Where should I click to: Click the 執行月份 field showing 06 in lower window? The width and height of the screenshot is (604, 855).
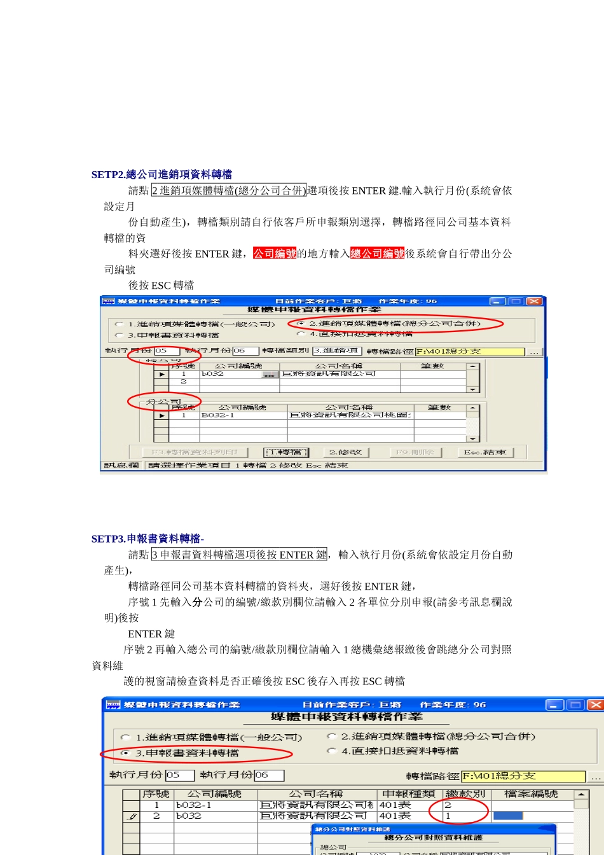point(269,775)
